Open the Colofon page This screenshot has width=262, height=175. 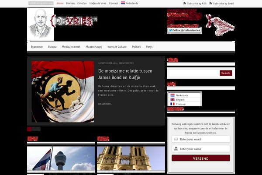click(82, 3)
